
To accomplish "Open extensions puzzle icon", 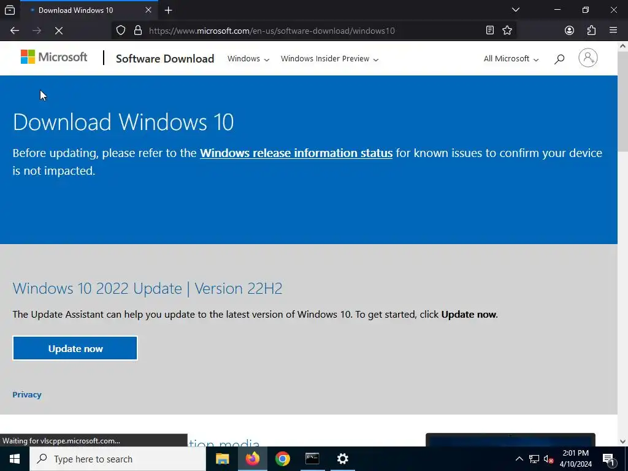I will coord(592,31).
